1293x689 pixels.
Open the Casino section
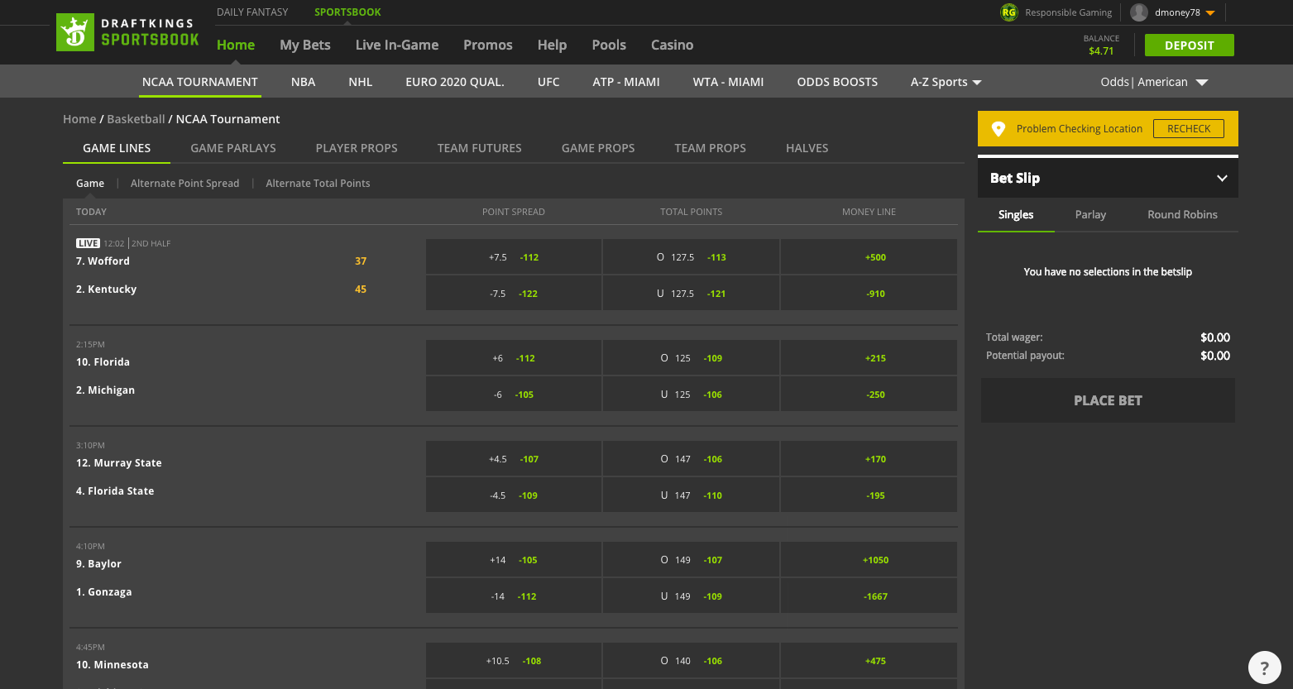672,45
